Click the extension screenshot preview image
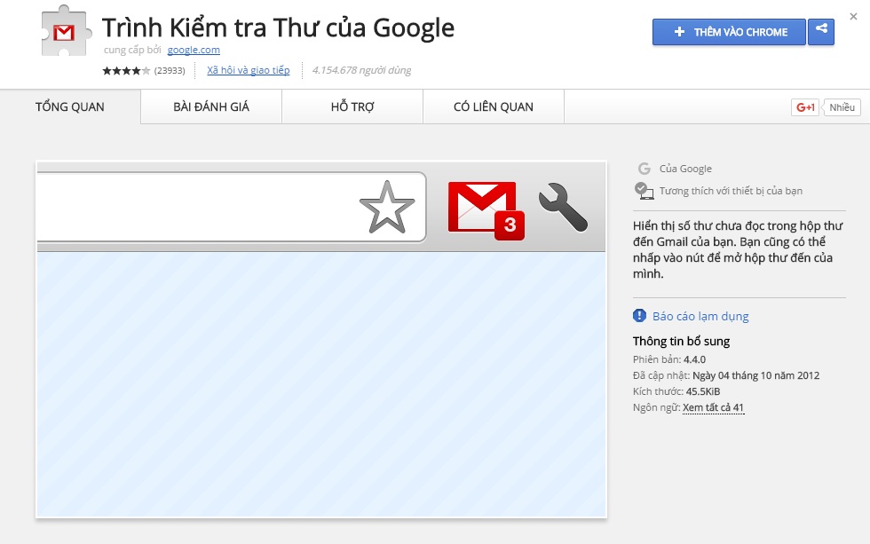The image size is (870, 544). click(x=321, y=339)
